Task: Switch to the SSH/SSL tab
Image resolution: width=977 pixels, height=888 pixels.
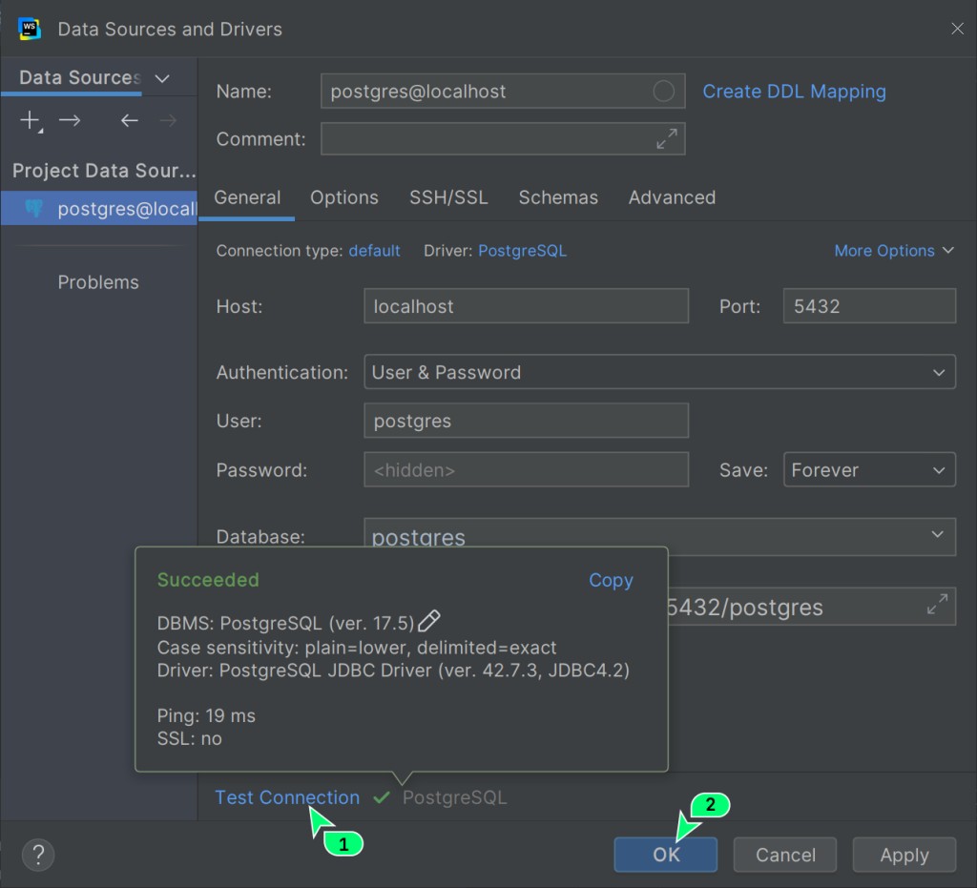Action: 448,197
